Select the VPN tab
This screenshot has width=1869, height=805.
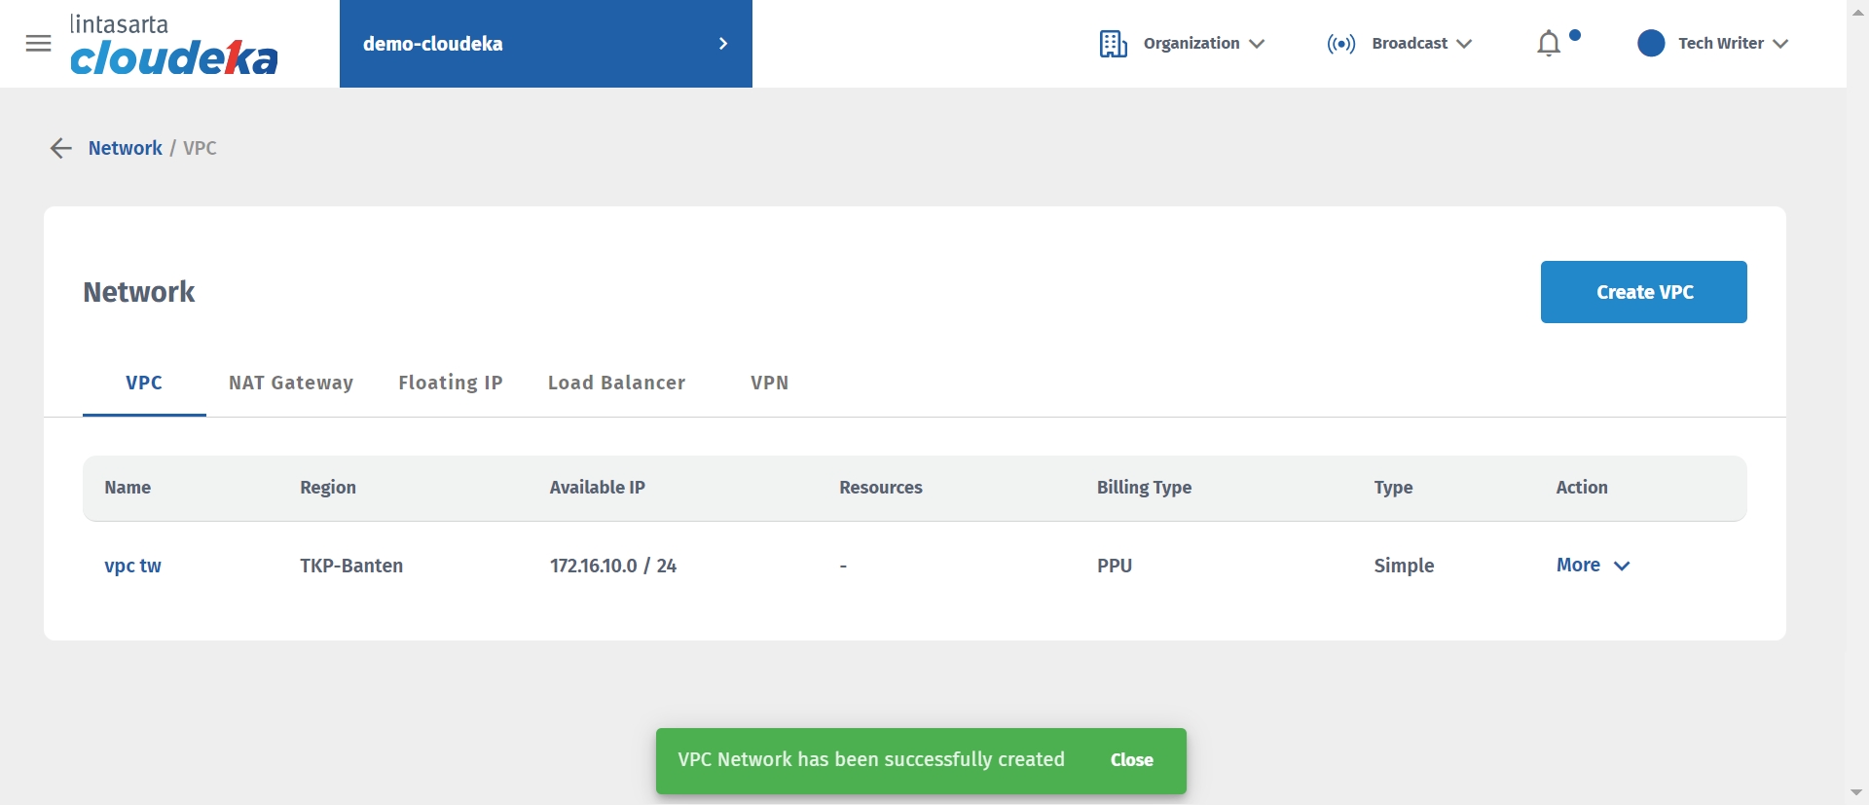(x=769, y=383)
